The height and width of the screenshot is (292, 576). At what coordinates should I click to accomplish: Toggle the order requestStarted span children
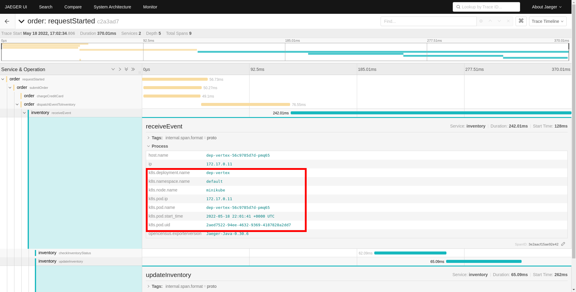(3, 79)
